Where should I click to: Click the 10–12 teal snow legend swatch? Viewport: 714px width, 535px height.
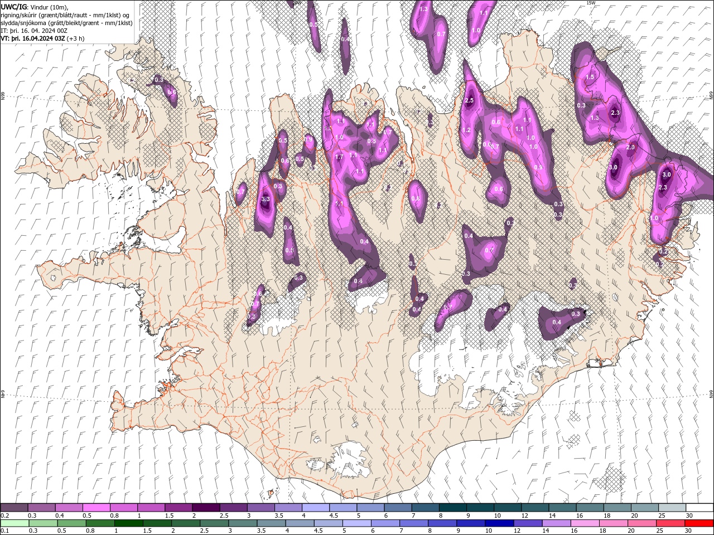(508, 508)
